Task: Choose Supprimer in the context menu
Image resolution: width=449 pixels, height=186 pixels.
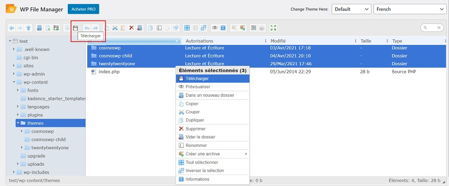Action: point(213,129)
